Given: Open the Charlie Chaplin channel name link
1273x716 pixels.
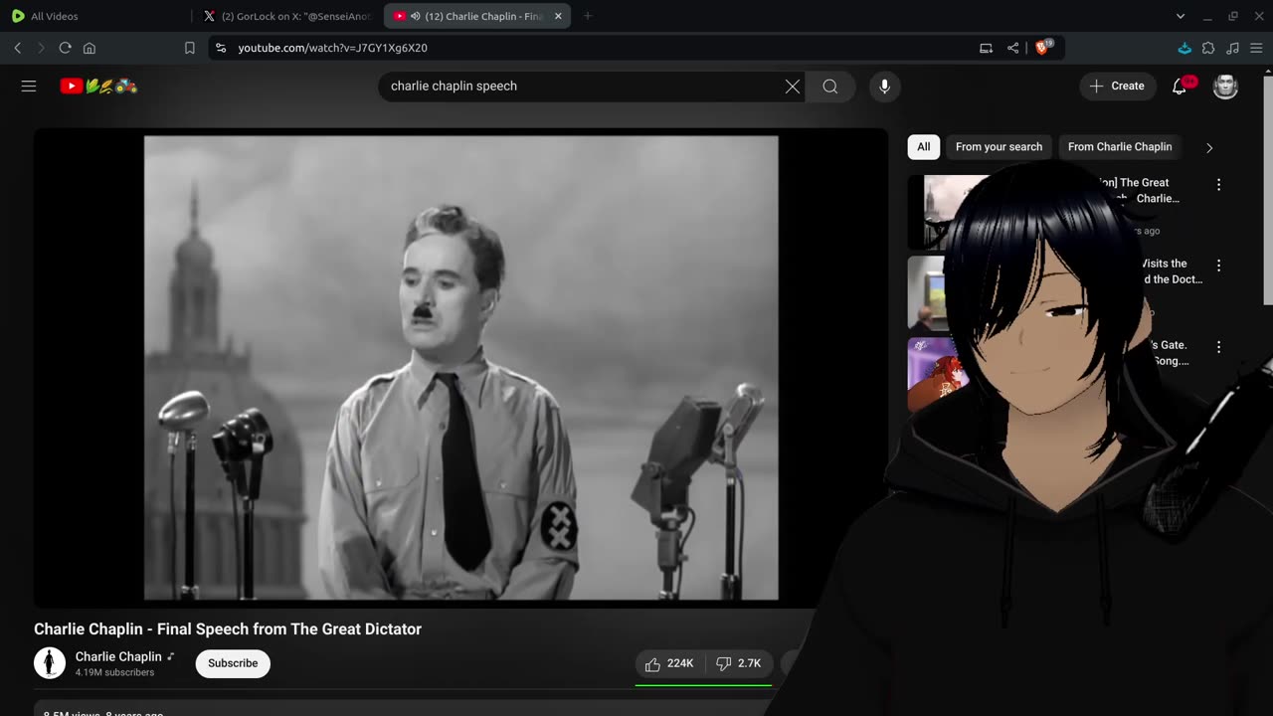Looking at the screenshot, I should click(118, 656).
